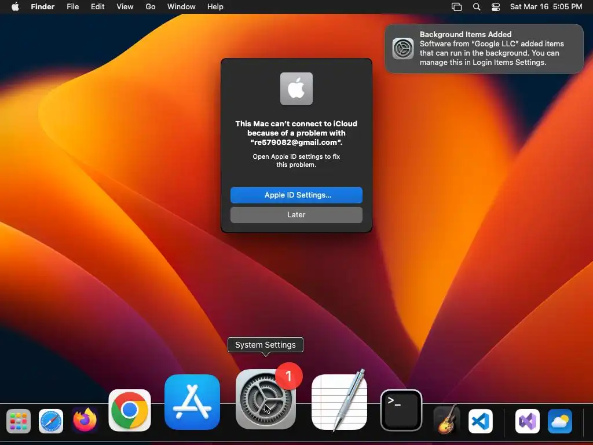The height and width of the screenshot is (445, 593).
Task: Open the Finder menu
Action: point(43,7)
